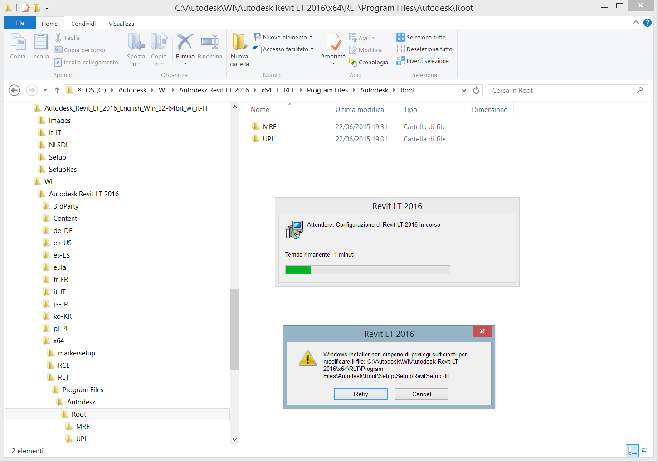Open the Sposta in menu

136,50
